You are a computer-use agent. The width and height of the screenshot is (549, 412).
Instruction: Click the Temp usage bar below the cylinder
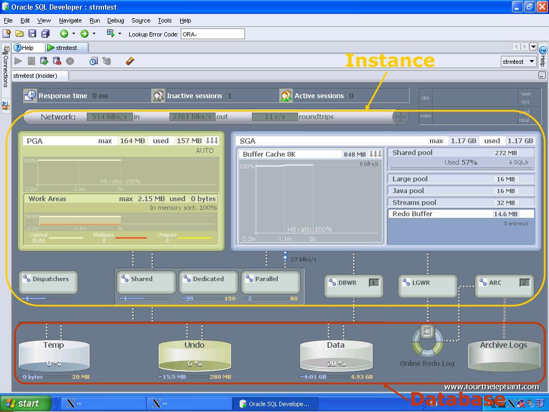coord(54,377)
